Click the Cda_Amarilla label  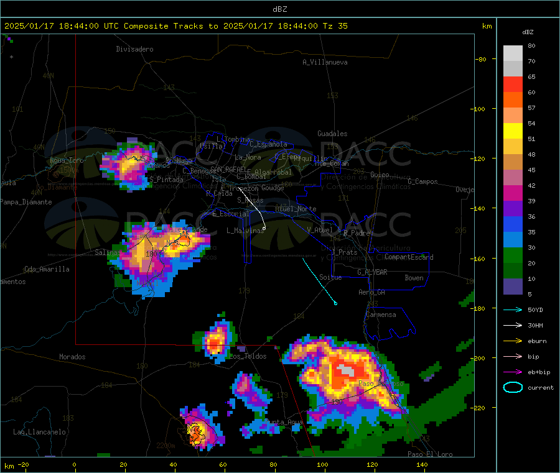pos(47,269)
